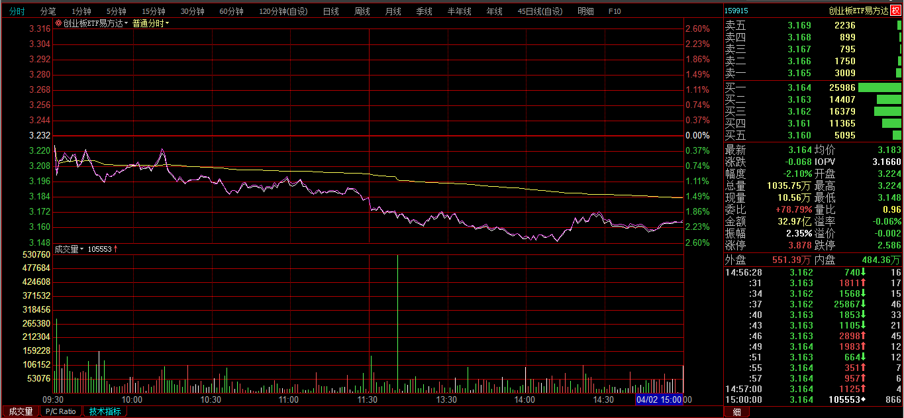Open the 周线 weekly chart tab
The image size is (904, 418).
(362, 11)
